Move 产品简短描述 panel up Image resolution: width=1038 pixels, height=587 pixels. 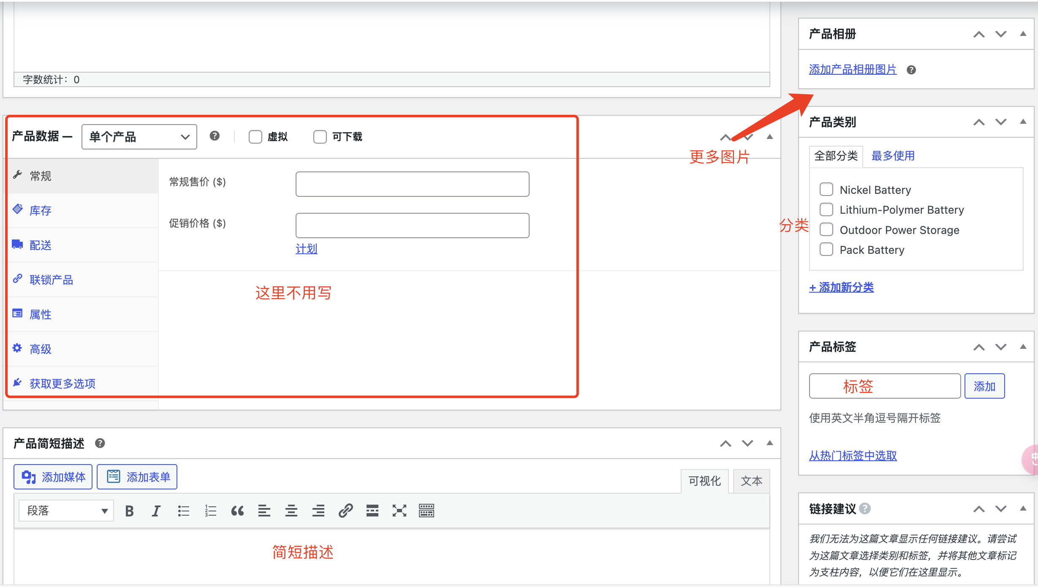click(x=726, y=443)
